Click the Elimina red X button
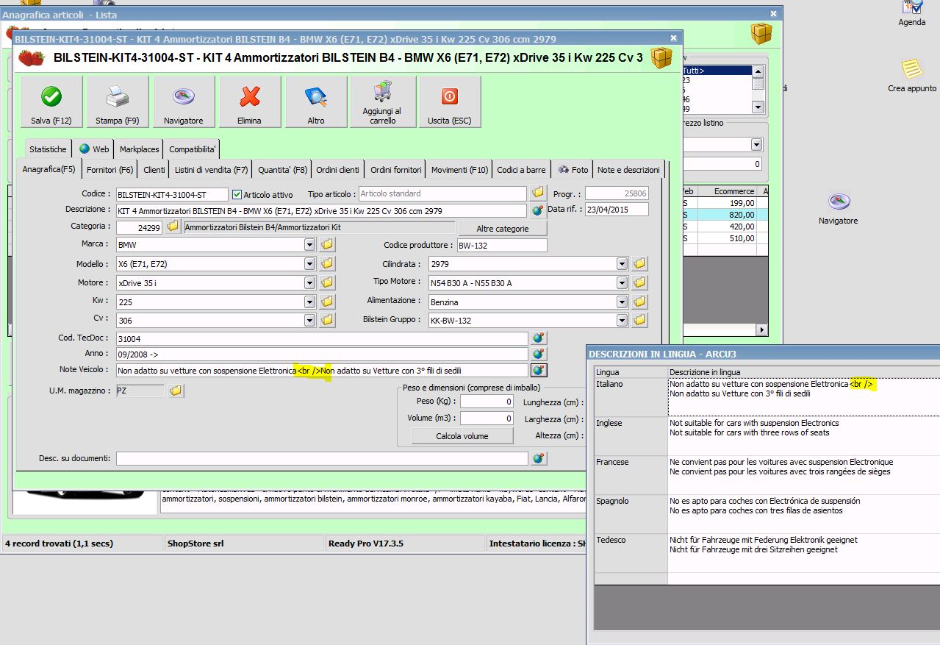The height and width of the screenshot is (645, 940). pos(250,102)
